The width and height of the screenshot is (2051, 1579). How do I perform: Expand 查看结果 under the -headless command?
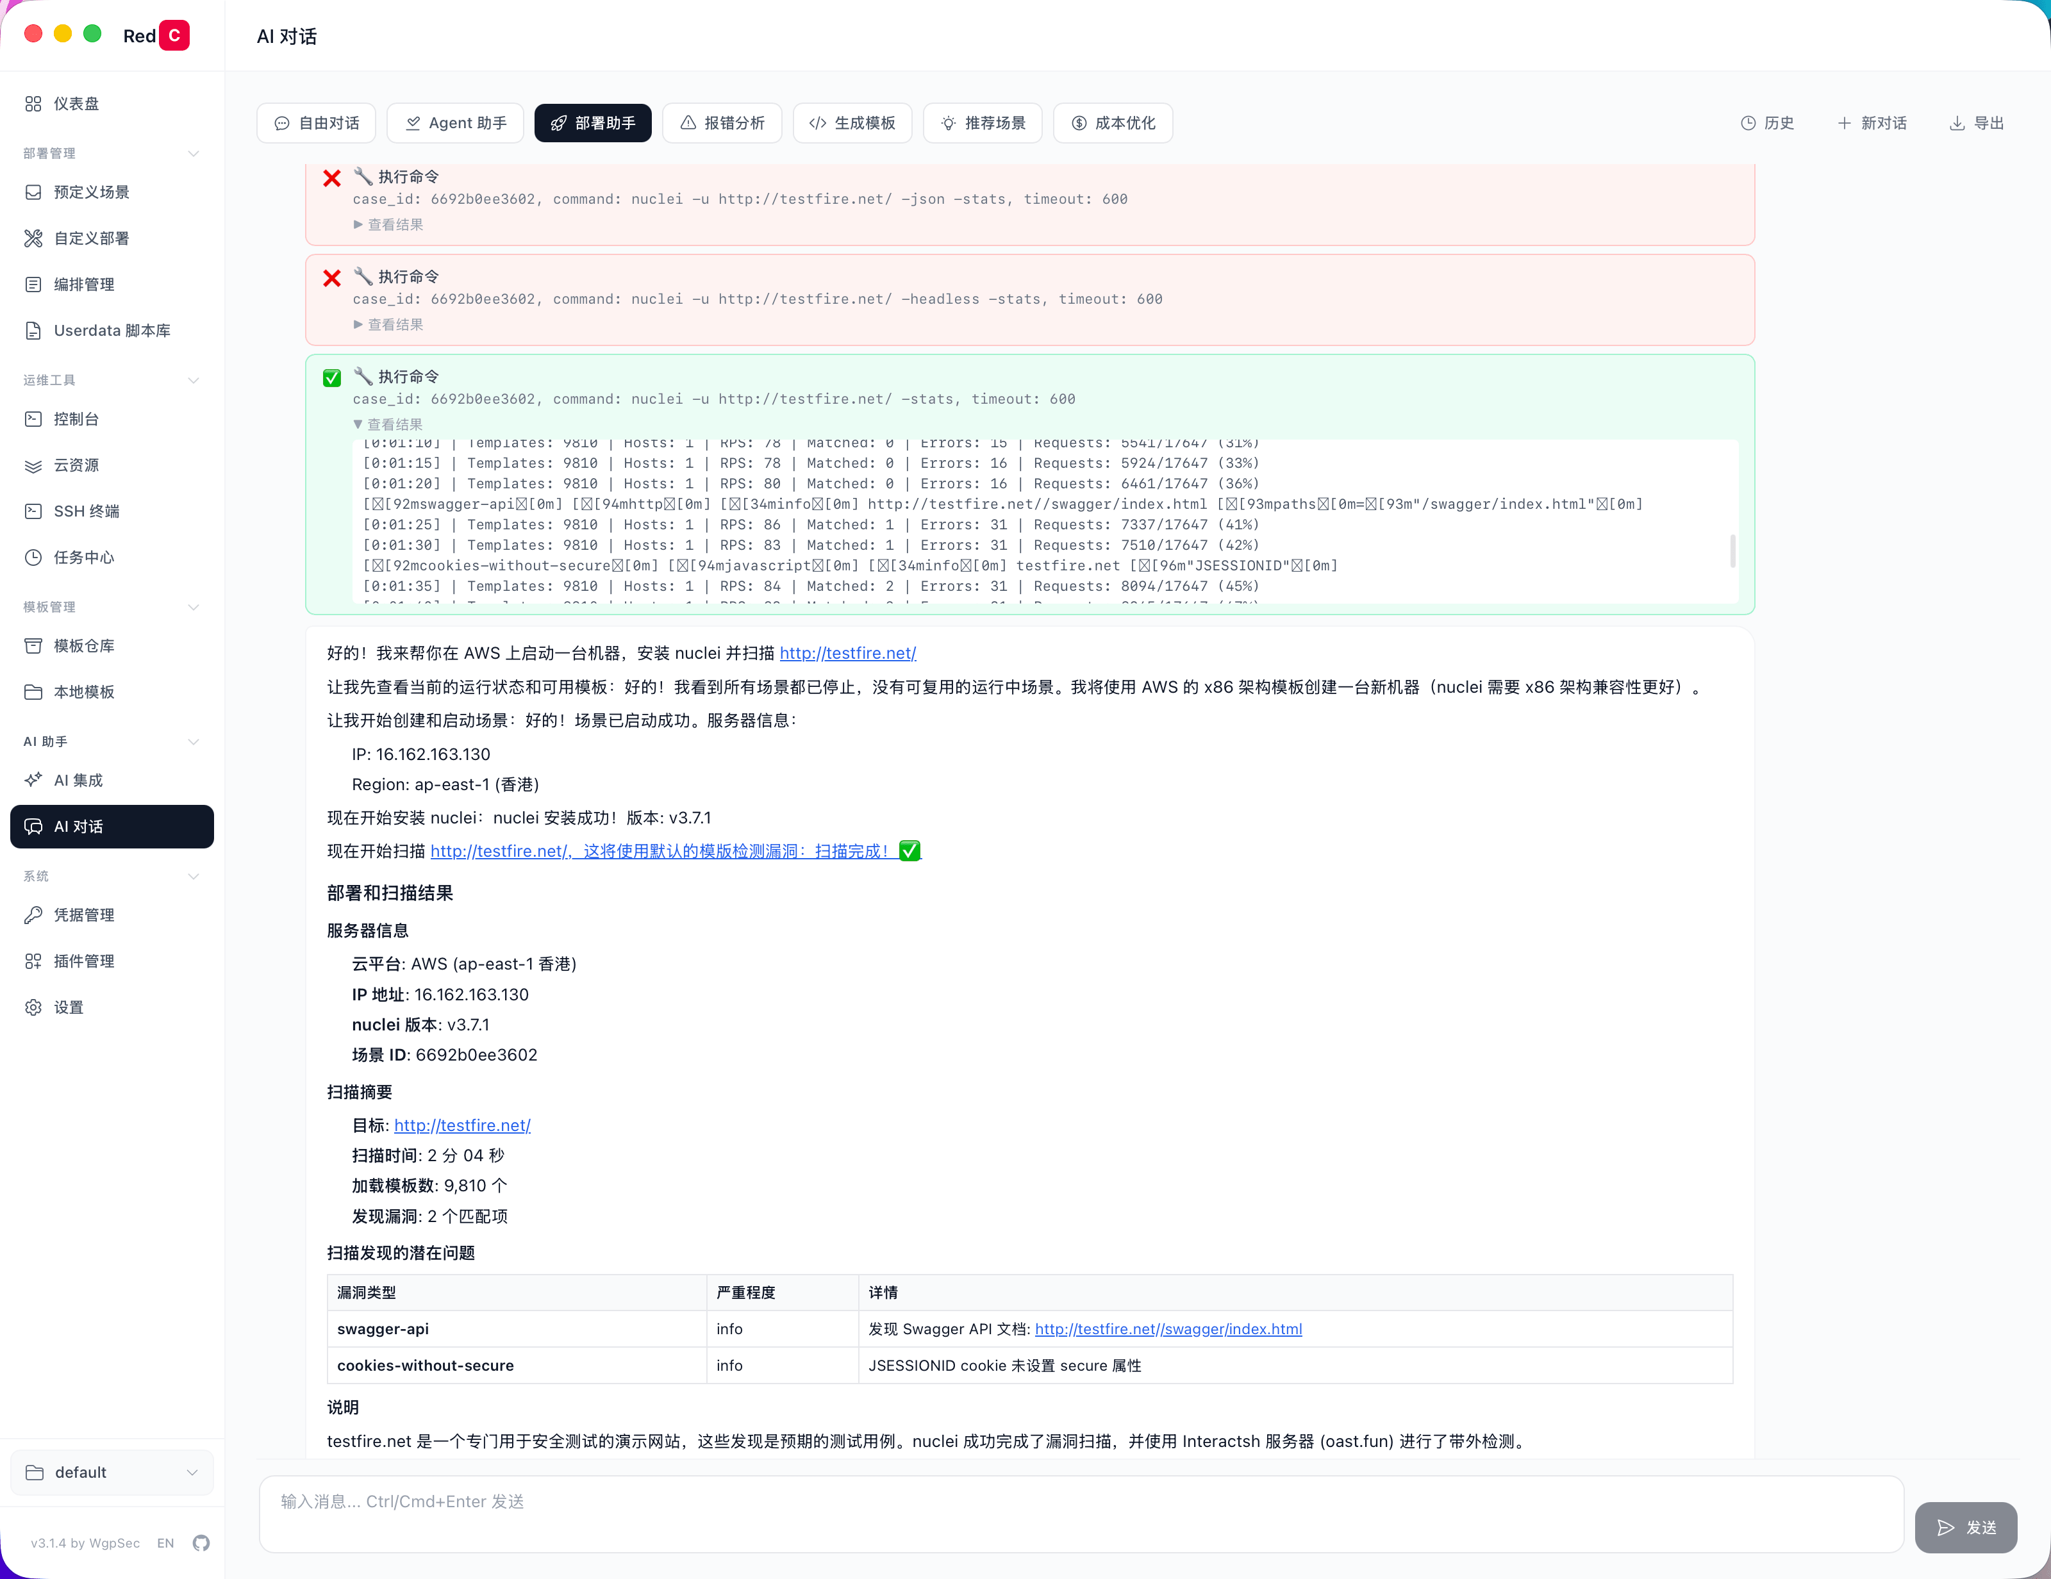(388, 325)
